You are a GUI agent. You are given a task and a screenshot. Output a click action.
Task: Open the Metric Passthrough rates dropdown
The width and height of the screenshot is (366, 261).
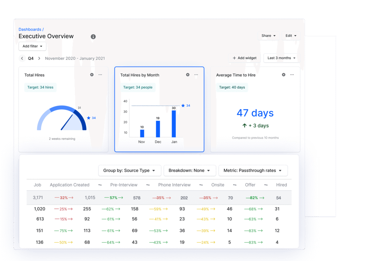pyautogui.click(x=253, y=170)
